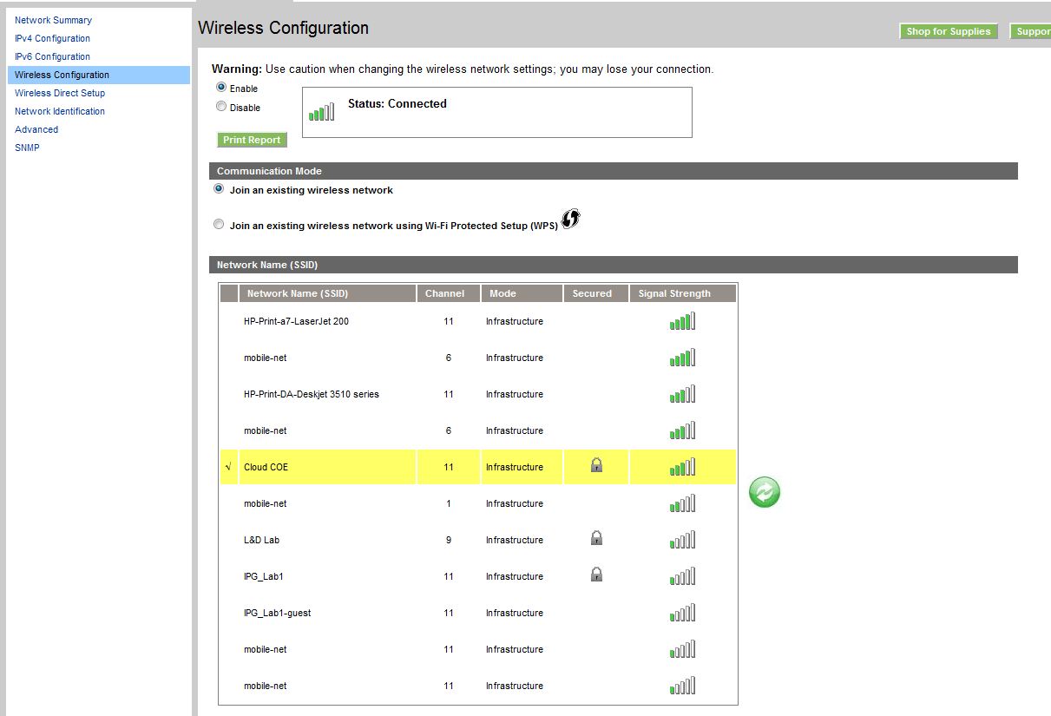Click the Channel column header

449,293
